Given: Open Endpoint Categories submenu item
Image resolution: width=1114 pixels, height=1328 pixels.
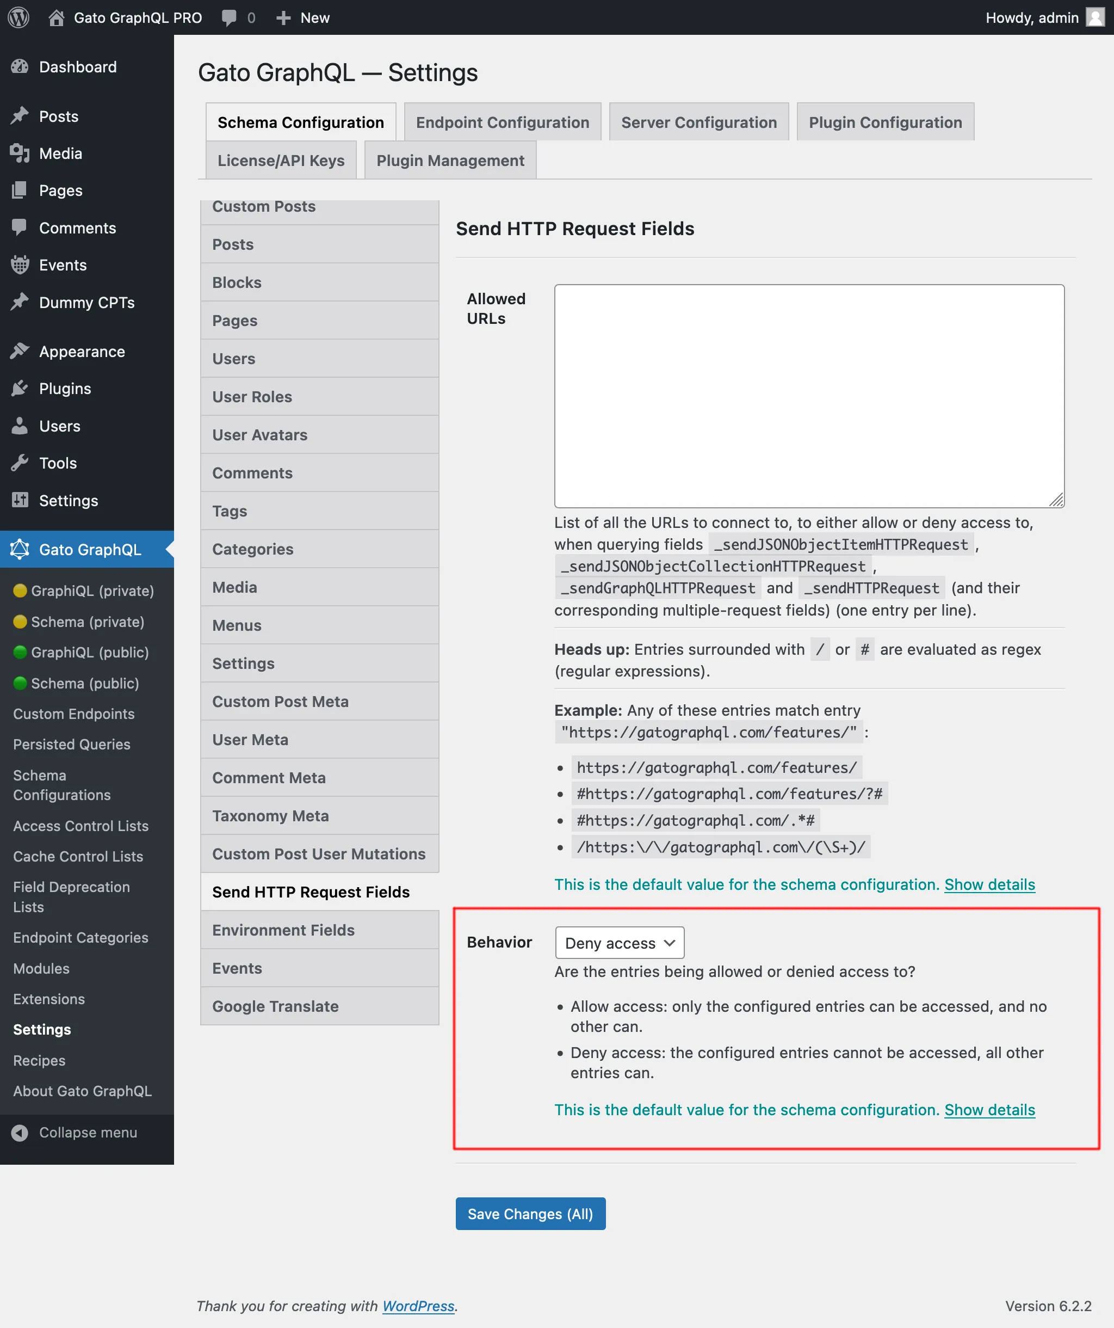Looking at the screenshot, I should tap(81, 937).
